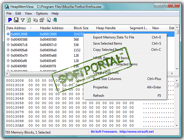Click the Save floppy disk toolbar icon
184x140 pixels.
(x=16, y=20)
